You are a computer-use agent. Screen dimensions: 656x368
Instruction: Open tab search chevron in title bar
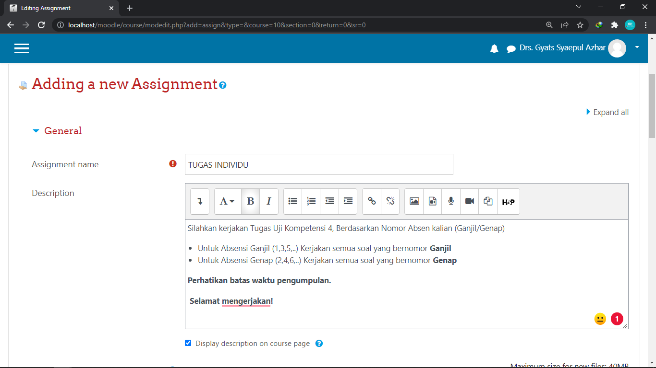click(x=579, y=7)
